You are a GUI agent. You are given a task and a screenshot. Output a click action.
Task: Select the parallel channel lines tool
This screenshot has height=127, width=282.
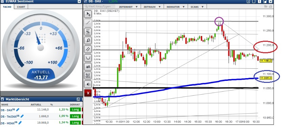(88, 49)
